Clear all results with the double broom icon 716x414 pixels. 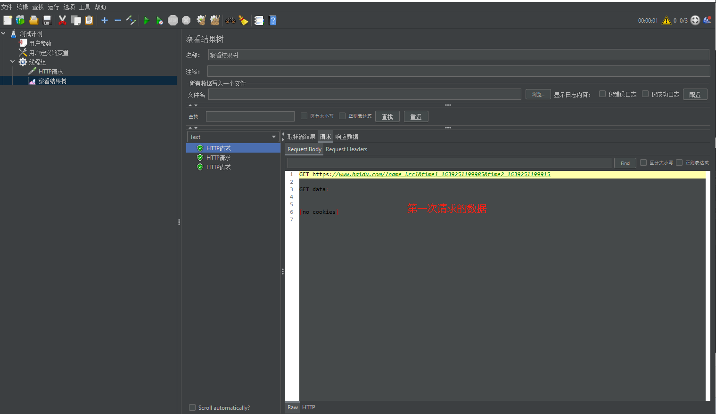215,20
